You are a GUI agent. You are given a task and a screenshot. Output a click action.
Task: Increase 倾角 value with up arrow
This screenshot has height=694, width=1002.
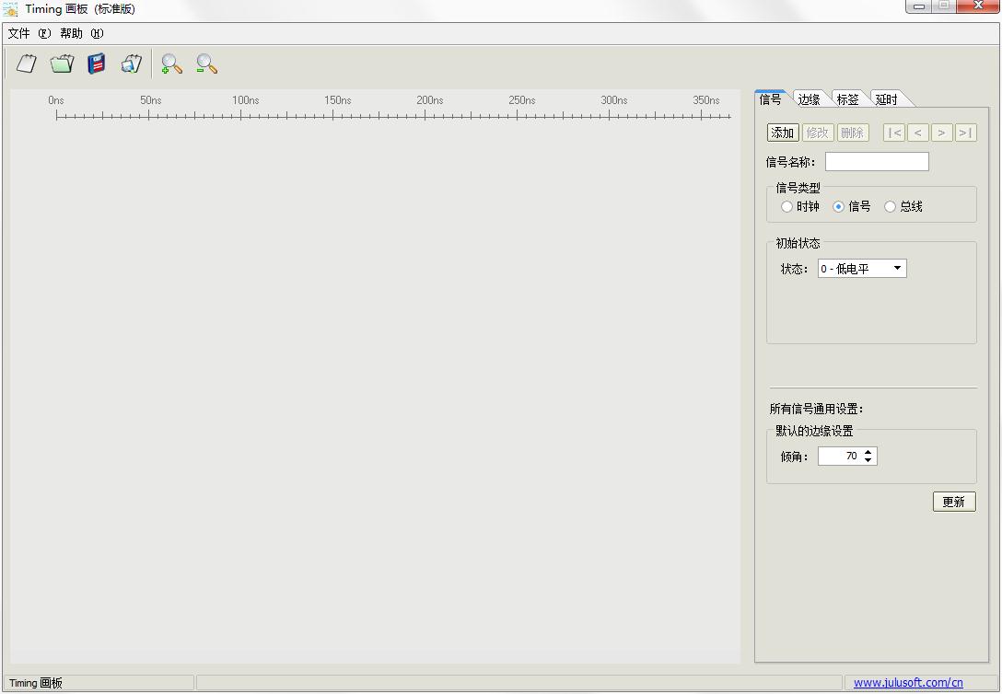click(x=868, y=452)
